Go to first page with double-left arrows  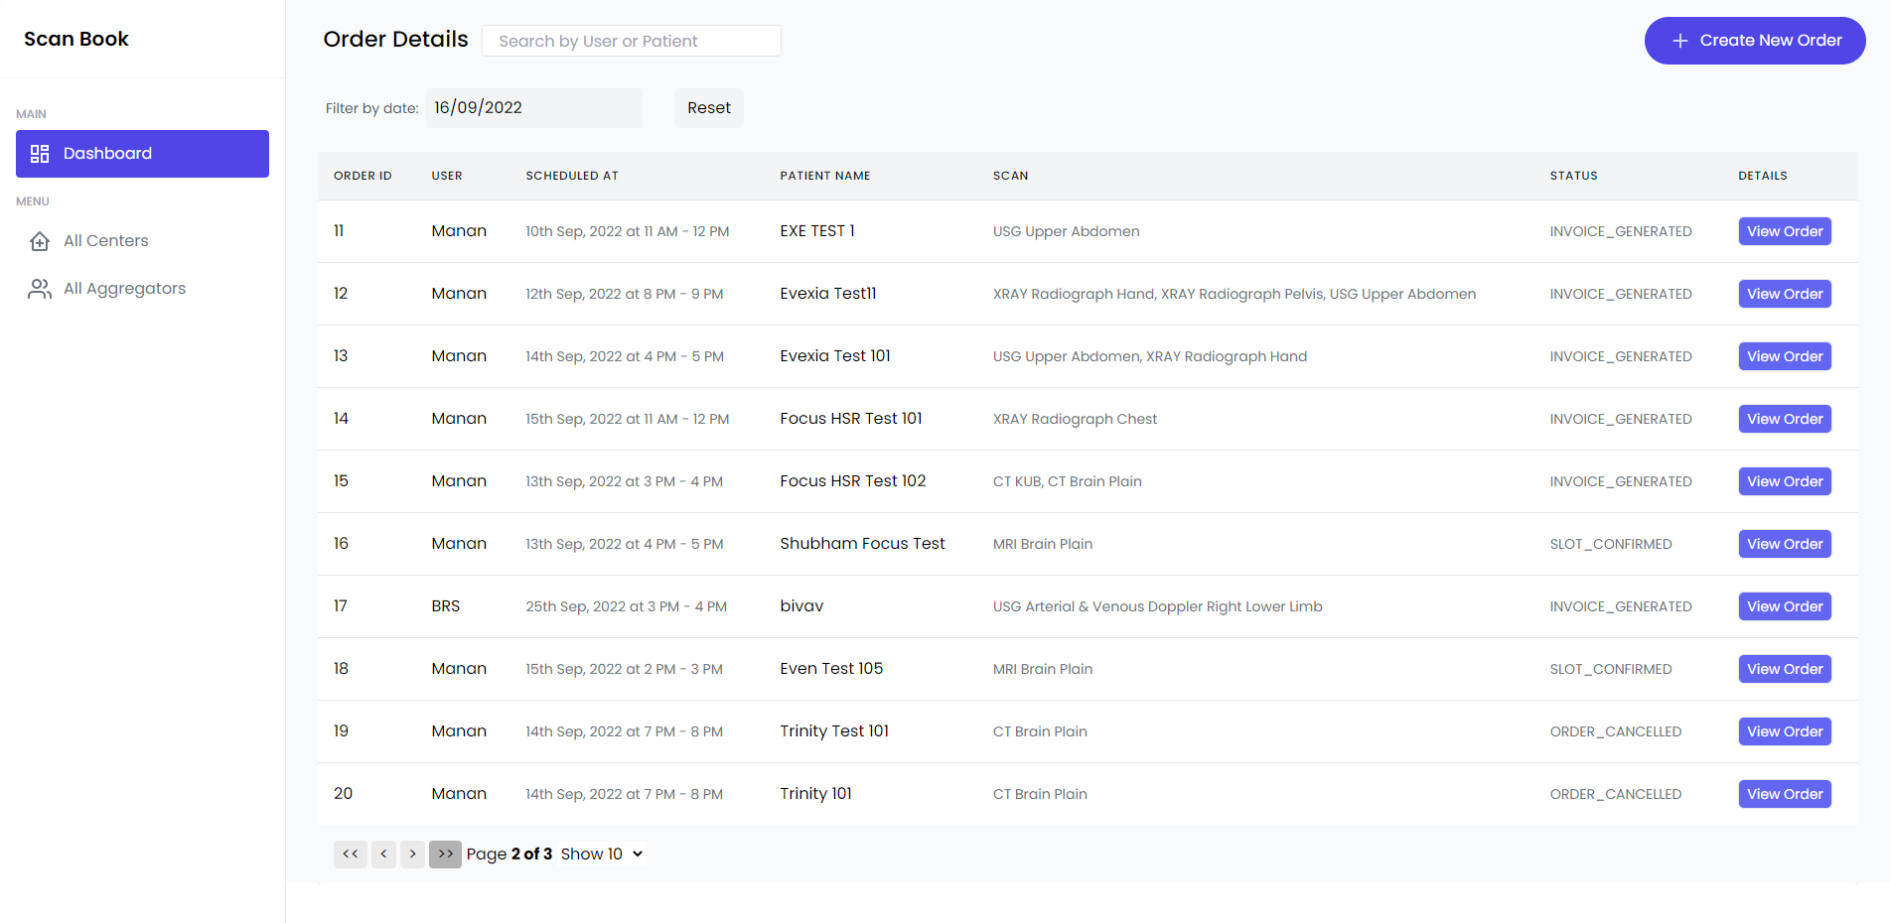351,855
